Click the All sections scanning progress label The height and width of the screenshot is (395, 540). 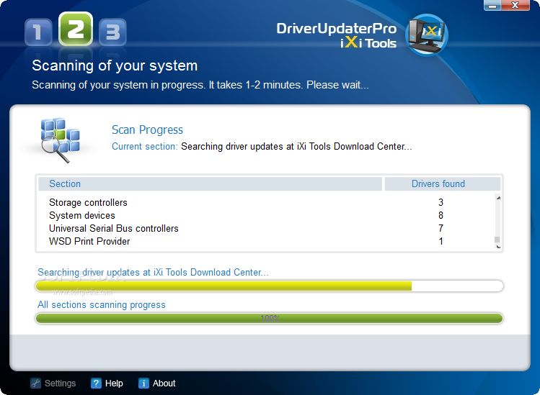(102, 305)
